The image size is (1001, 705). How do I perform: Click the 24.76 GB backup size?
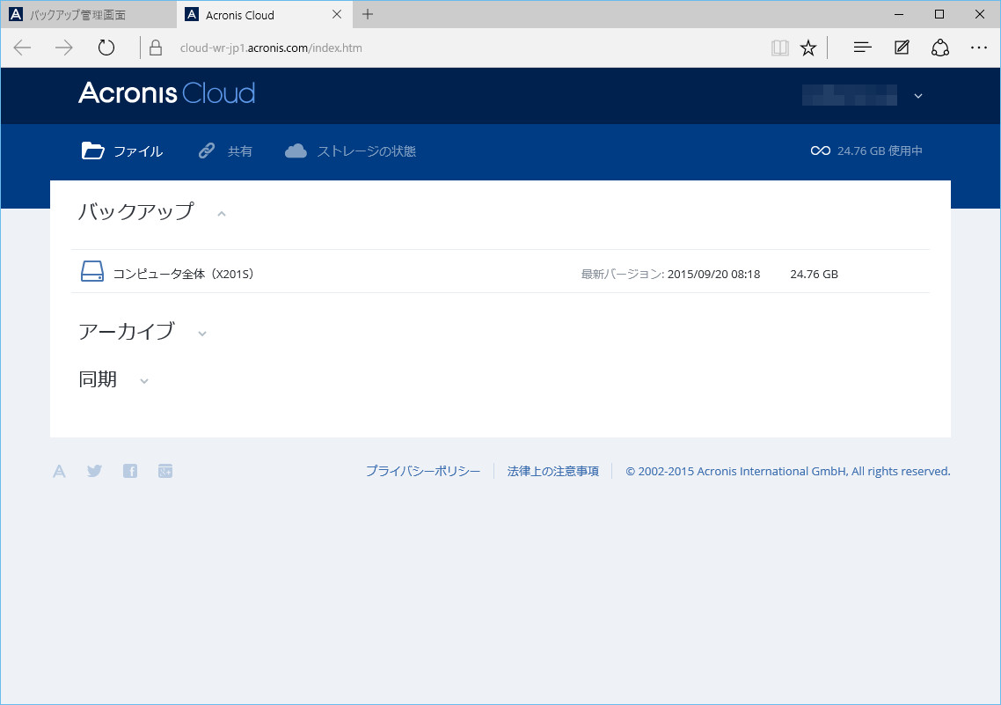[x=814, y=274]
